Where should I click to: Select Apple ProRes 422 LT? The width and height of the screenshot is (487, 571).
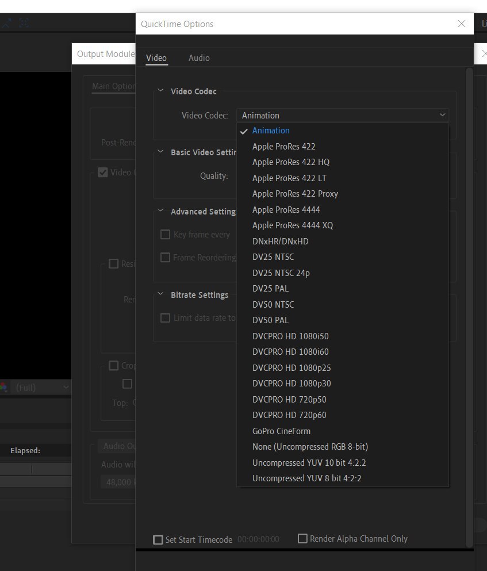pos(343,178)
